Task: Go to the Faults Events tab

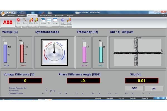Action: click(x=59, y=16)
